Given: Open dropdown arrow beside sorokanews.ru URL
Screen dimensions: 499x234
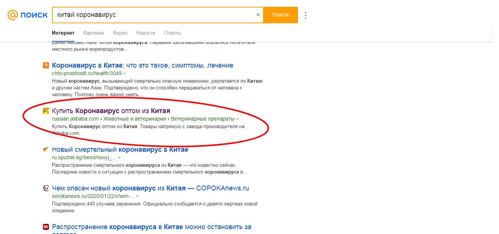Looking at the screenshot, I should pos(137,196).
